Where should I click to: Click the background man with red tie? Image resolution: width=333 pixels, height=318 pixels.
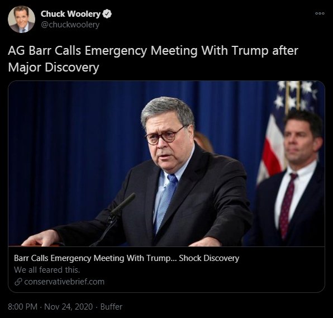click(x=291, y=181)
